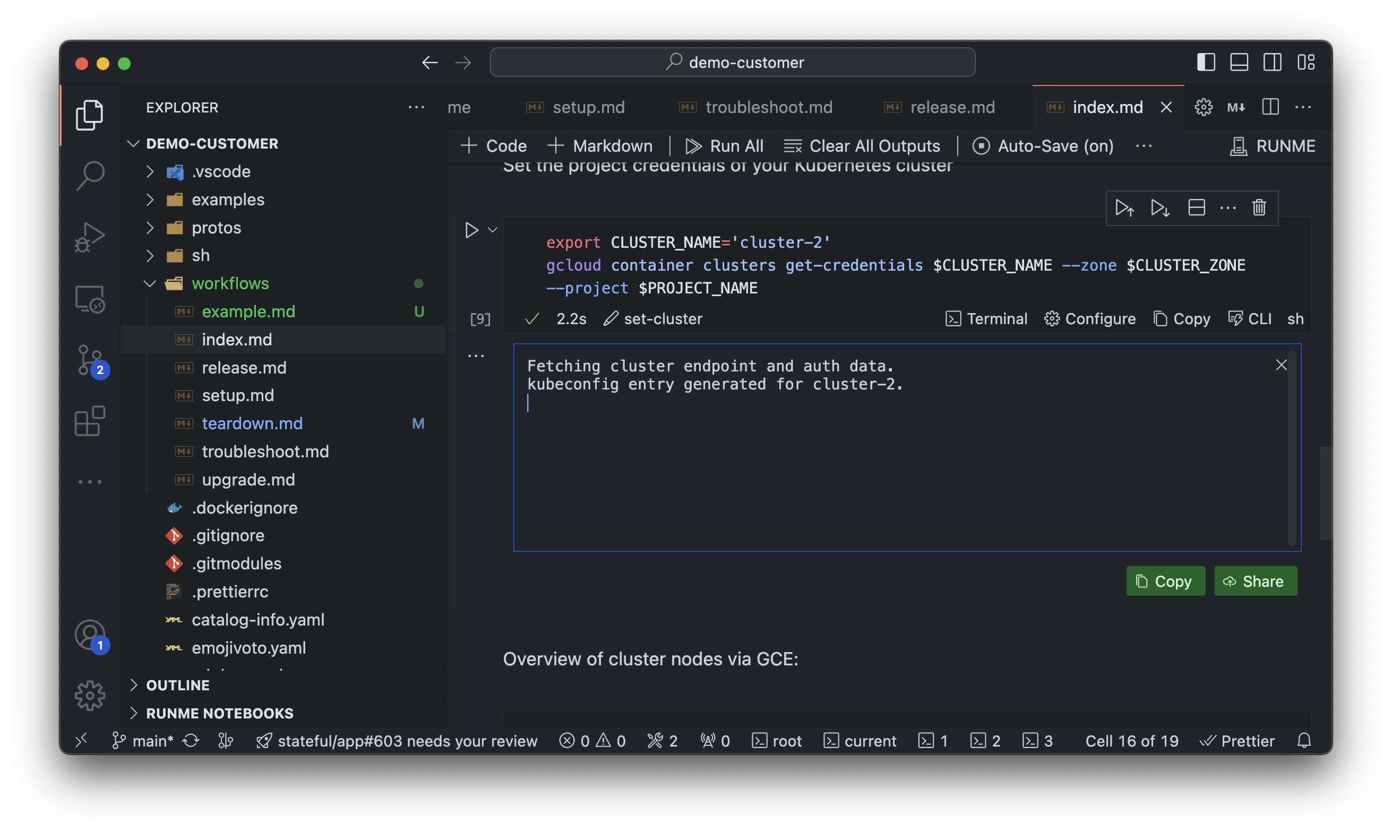The width and height of the screenshot is (1392, 833).
Task: Open the Manage gear menu
Action: (90, 696)
